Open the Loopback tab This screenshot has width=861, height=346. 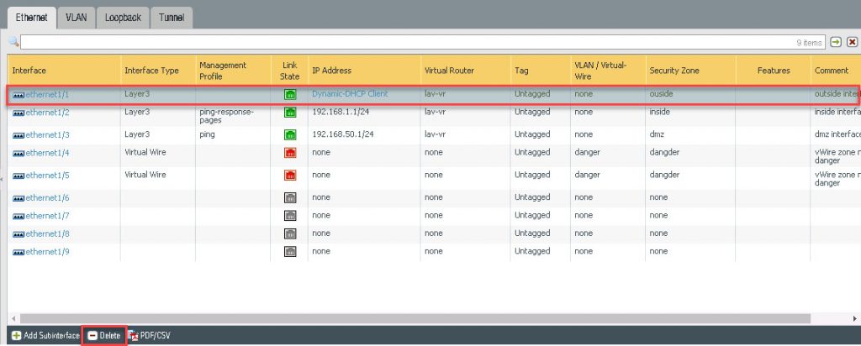point(123,17)
